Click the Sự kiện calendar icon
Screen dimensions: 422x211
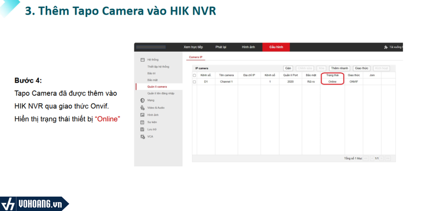143,122
